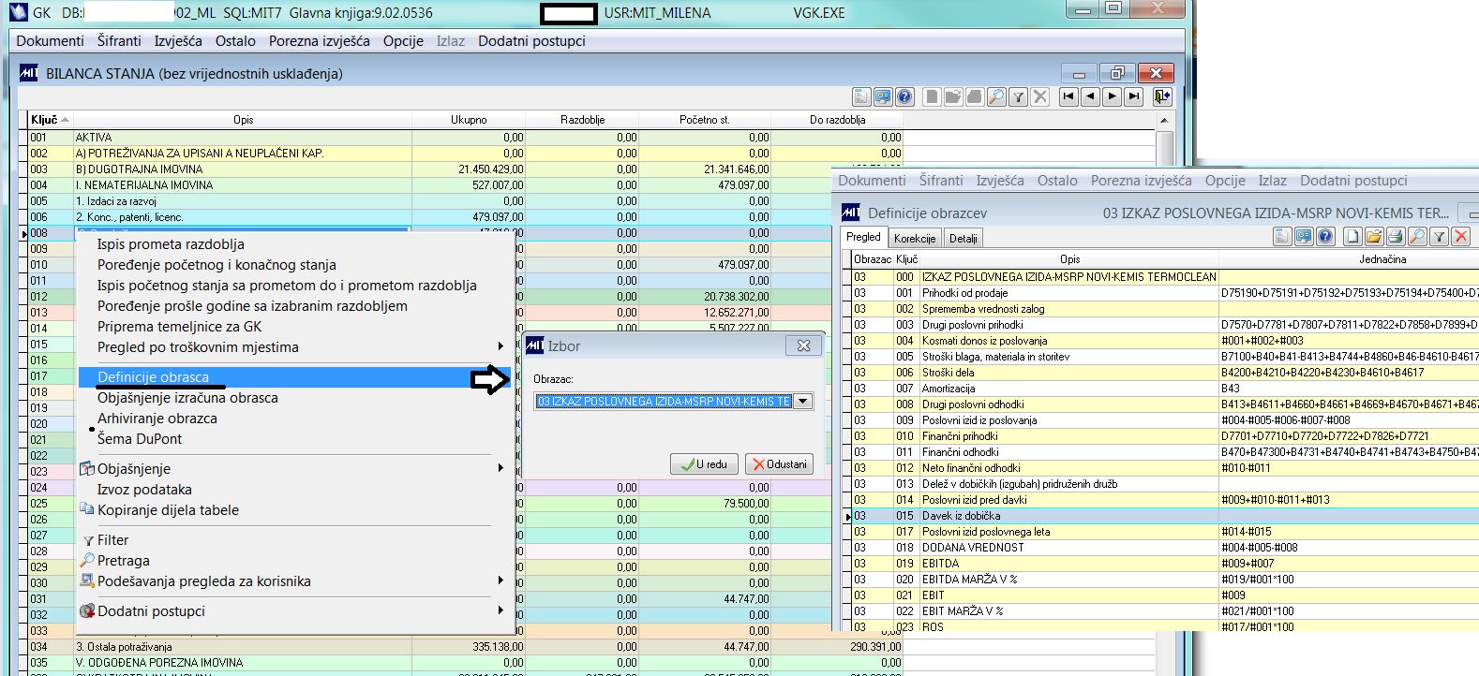Switch to the Detalji tab
This screenshot has width=1479, height=676.
964,239
